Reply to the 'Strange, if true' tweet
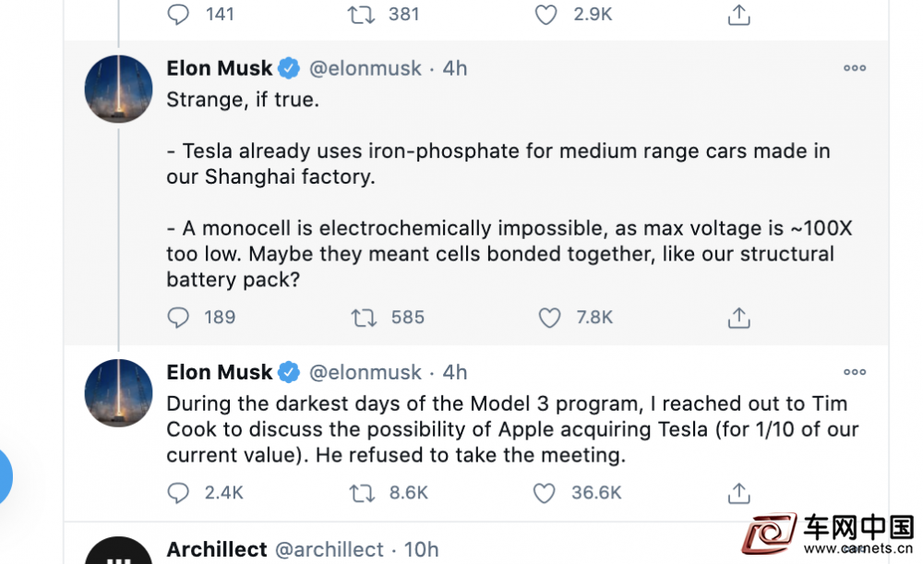This screenshot has width=923, height=564. click(x=178, y=318)
